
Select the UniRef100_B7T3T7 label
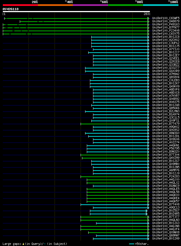pyautogui.click(x=166, y=217)
